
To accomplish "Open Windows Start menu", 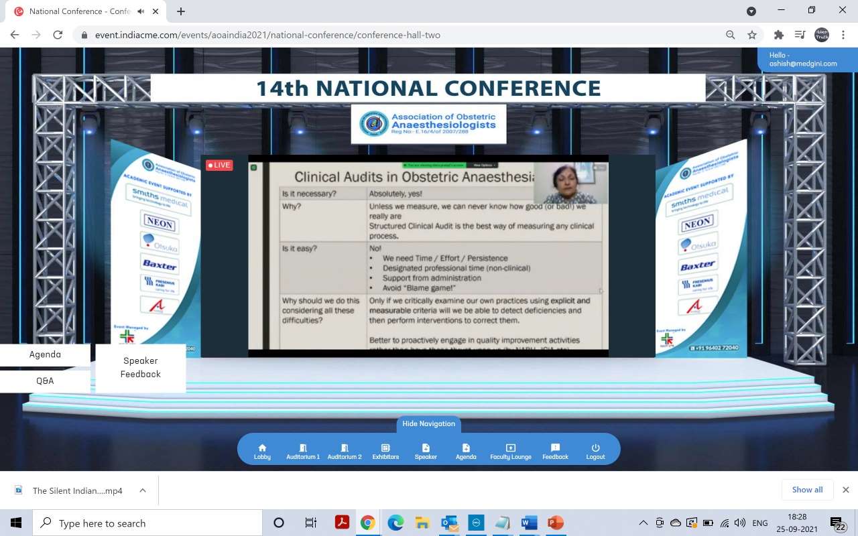I will pyautogui.click(x=16, y=523).
